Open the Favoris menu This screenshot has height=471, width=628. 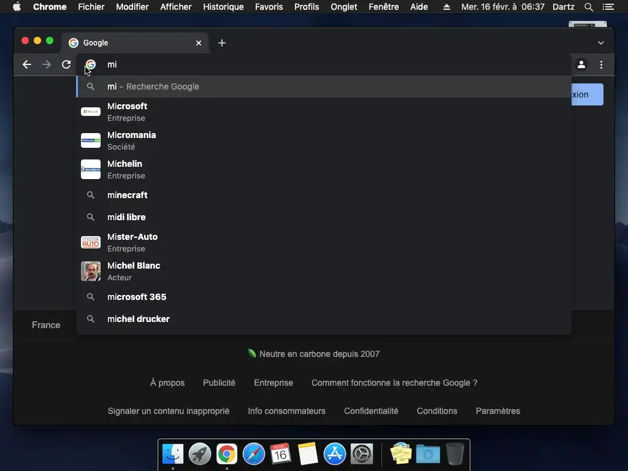click(x=269, y=7)
